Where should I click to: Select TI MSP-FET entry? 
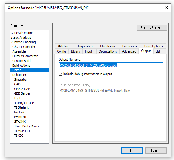pyautogui.click(x=22, y=131)
